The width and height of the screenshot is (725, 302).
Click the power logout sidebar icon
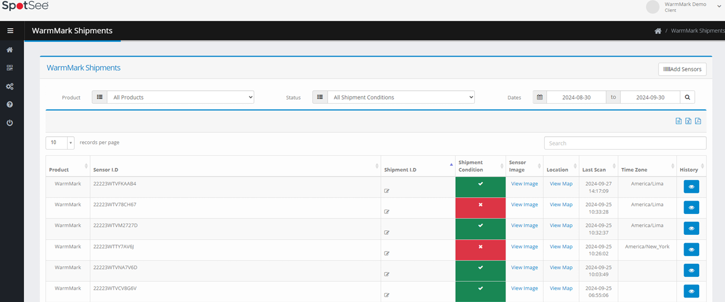click(10, 123)
